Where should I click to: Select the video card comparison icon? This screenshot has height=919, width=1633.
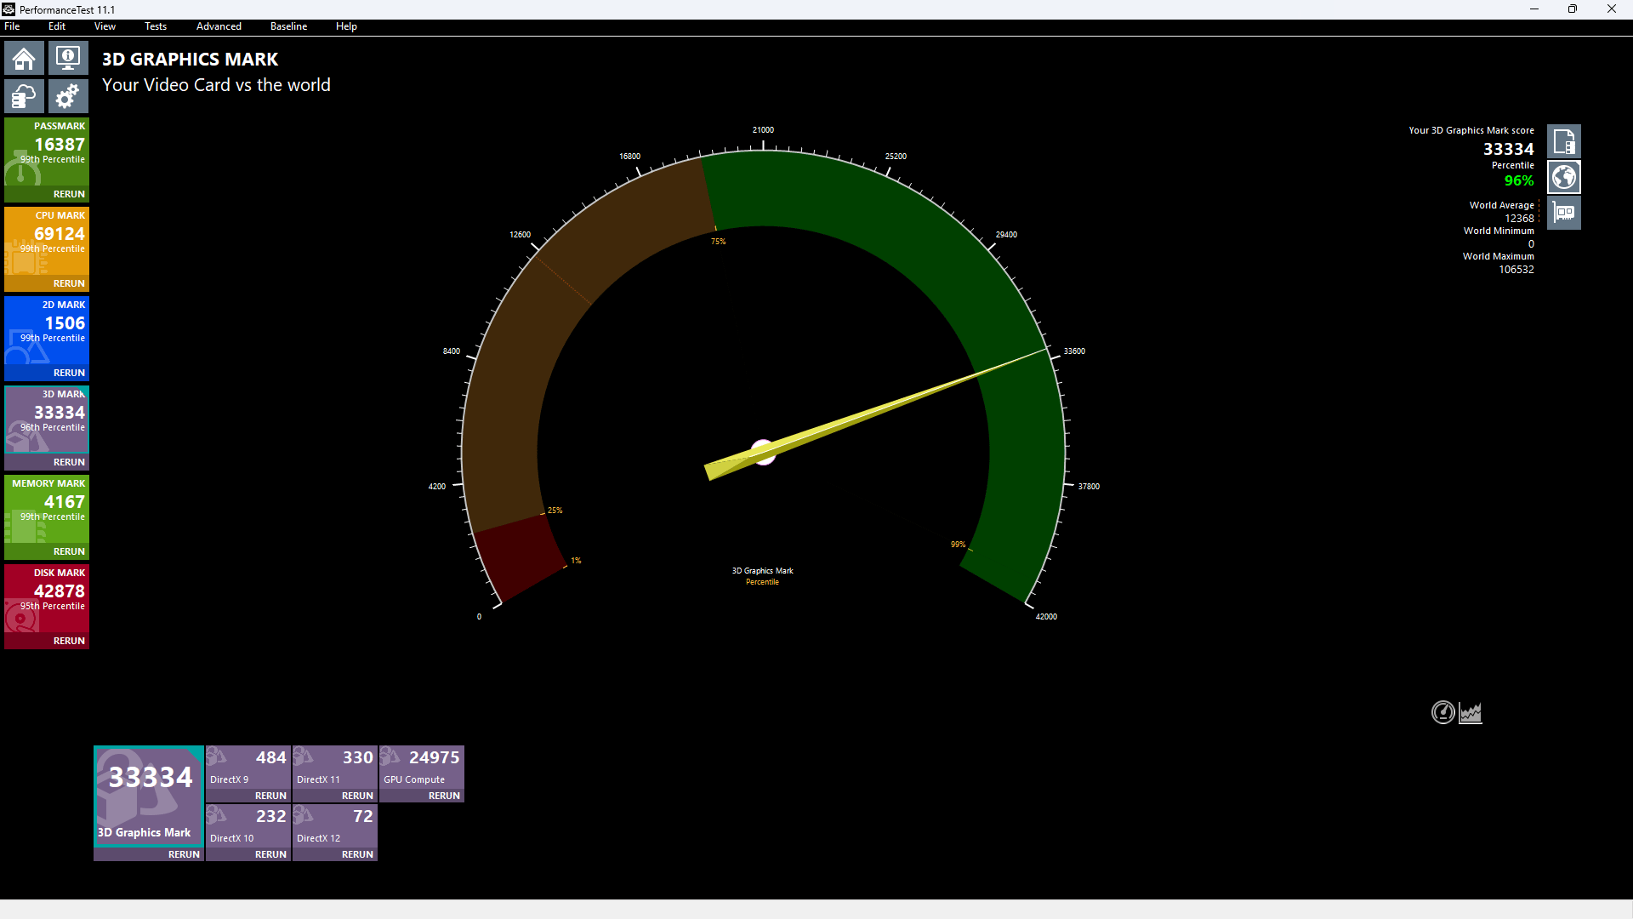coord(1563,213)
